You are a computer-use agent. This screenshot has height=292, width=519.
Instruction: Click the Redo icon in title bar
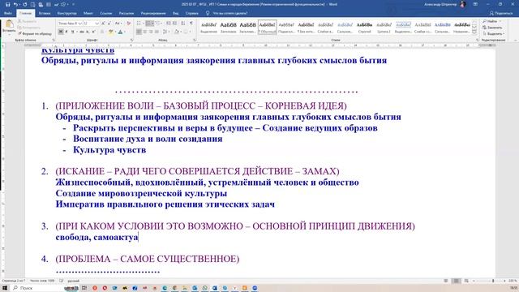24,4
